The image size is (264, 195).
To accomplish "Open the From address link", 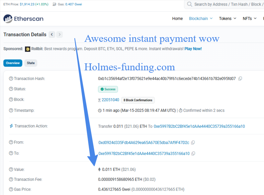I will tap(144, 143).
